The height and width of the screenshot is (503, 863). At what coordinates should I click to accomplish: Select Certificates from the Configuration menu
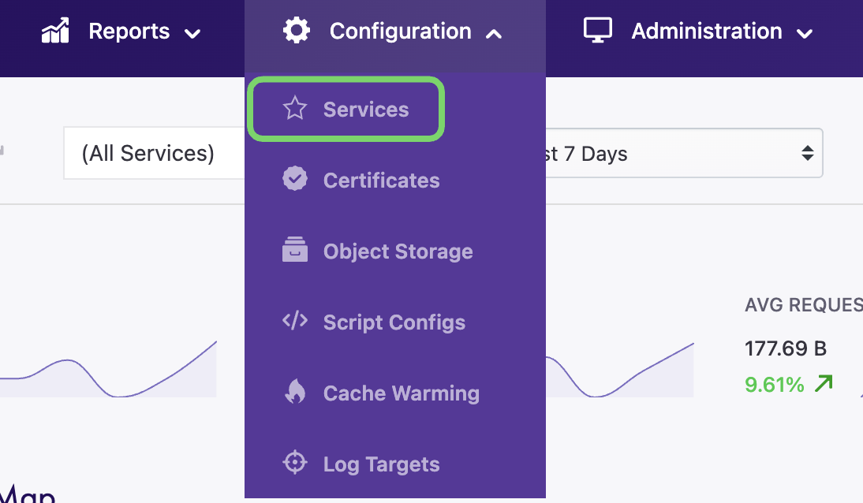[381, 181]
